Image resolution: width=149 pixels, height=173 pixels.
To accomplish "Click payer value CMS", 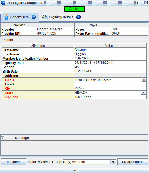I will 129,29.
